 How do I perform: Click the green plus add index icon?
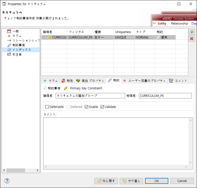[192, 32]
